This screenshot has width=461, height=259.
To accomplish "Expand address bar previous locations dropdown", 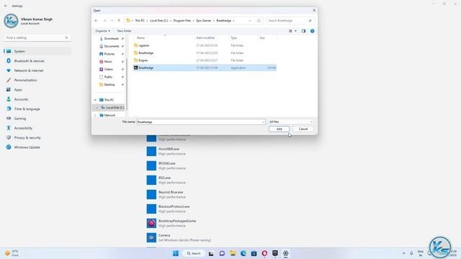I will coord(250,21).
